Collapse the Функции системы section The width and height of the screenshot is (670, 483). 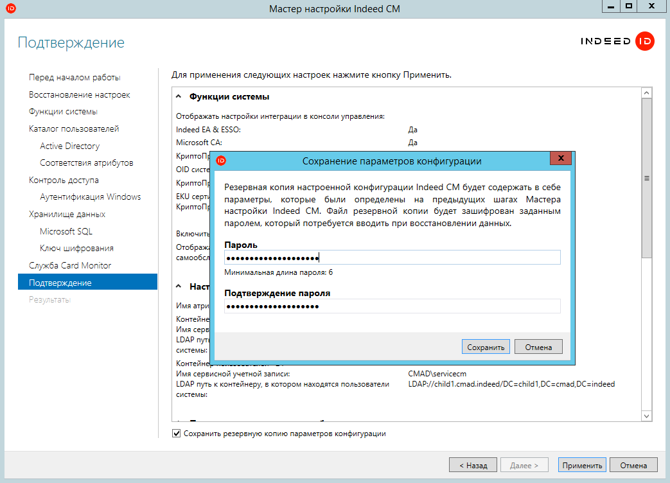click(179, 96)
